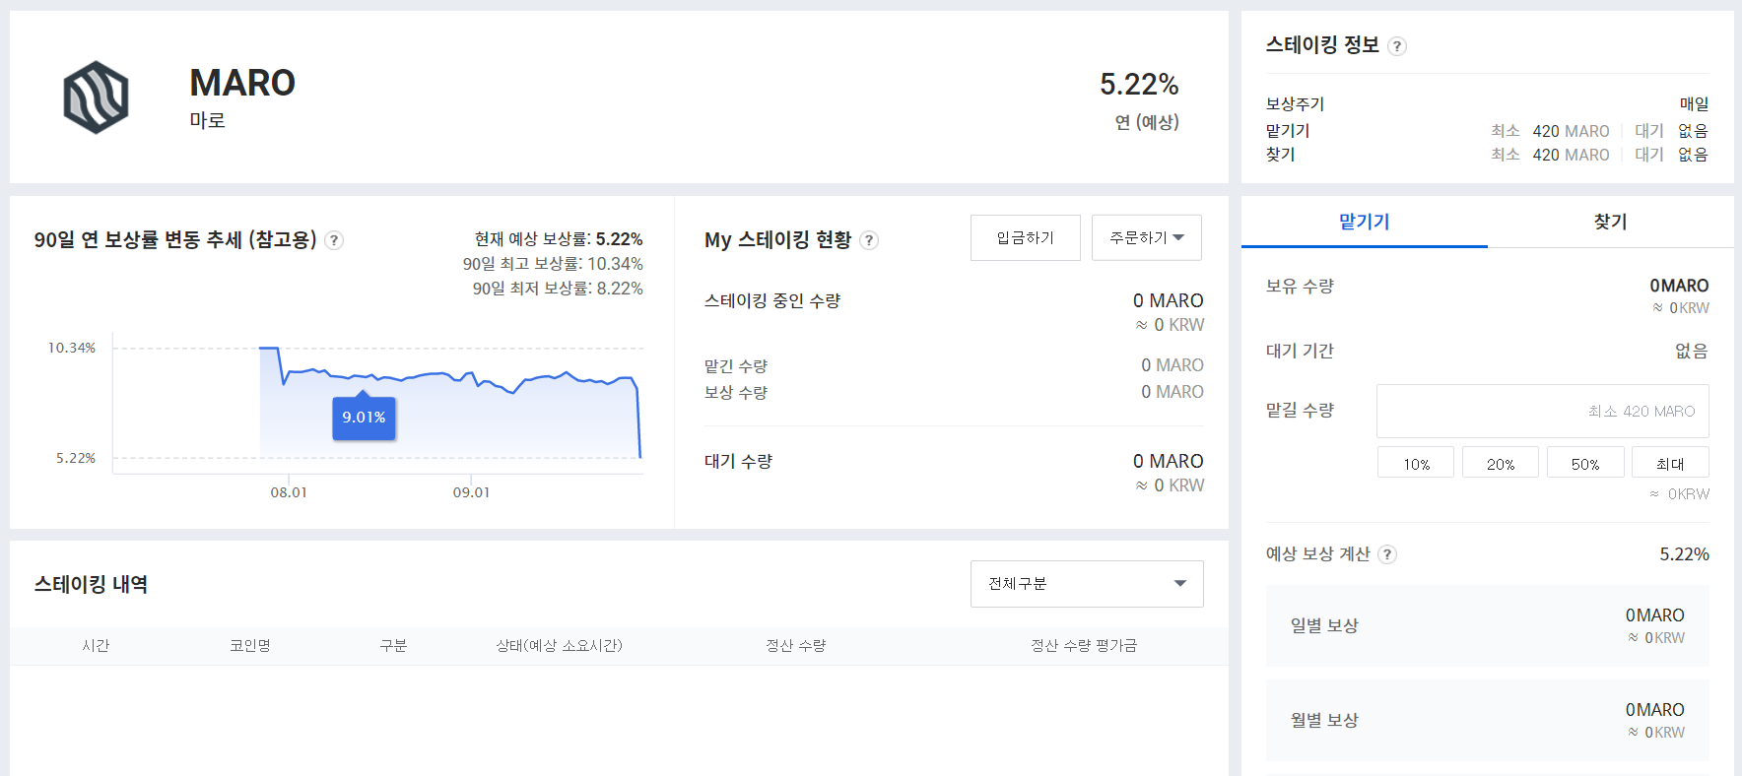Click the 5.22% y-axis label on chart
1742x776 pixels.
coord(76,459)
